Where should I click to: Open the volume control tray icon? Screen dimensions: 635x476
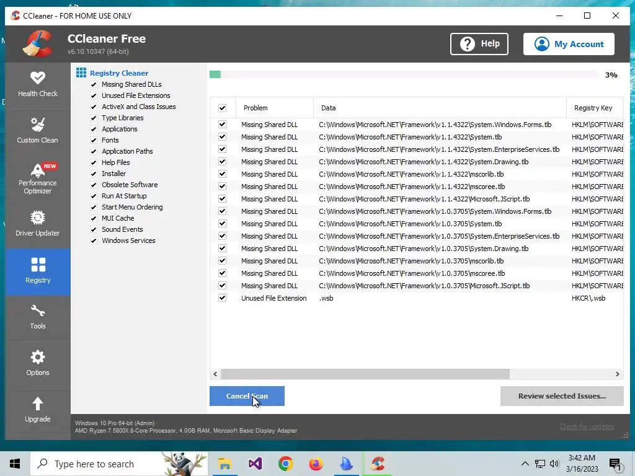[x=554, y=464]
